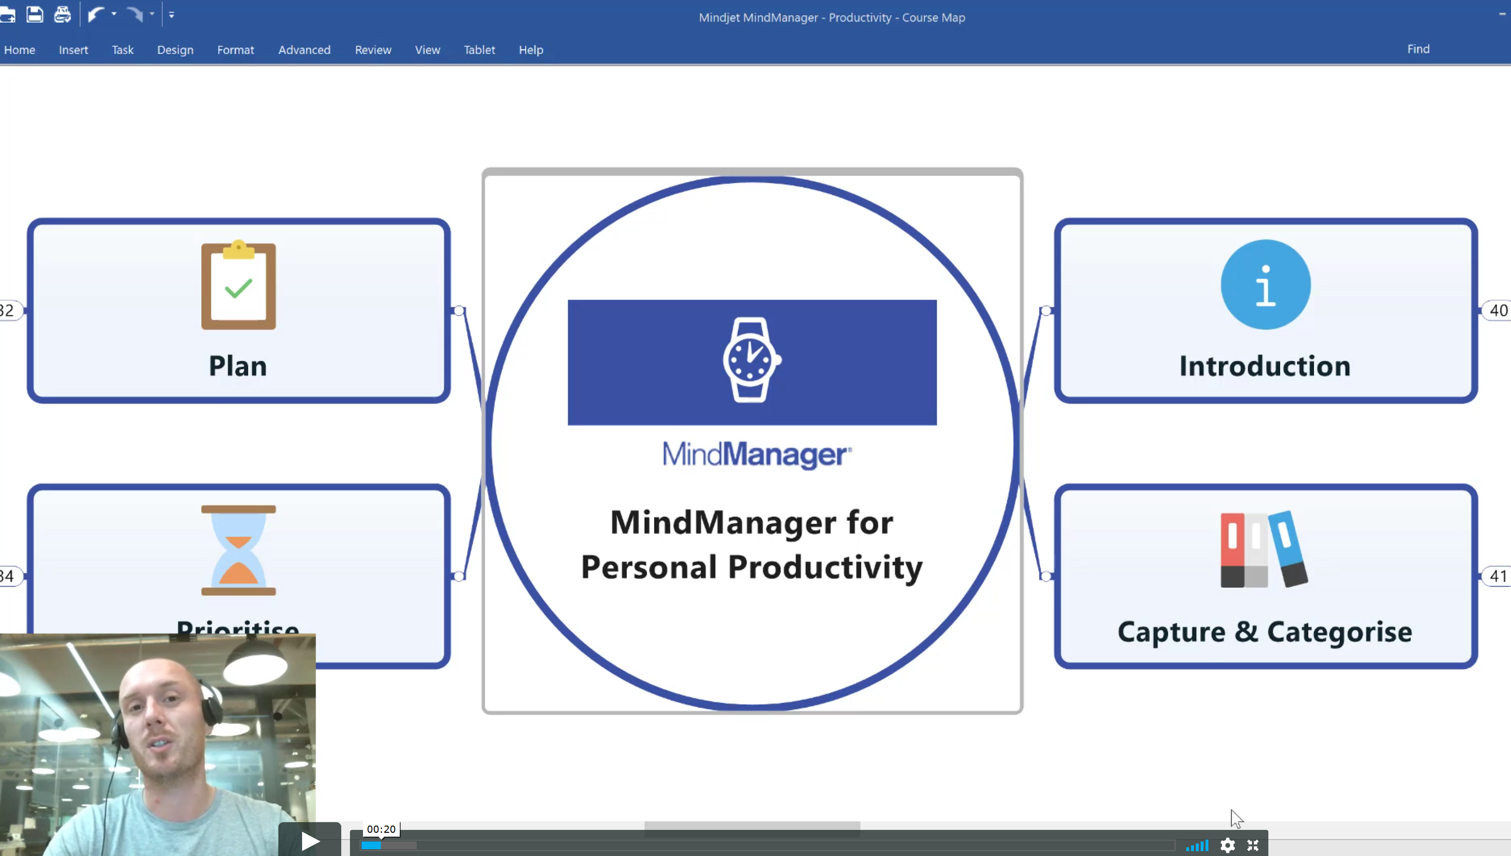Click the Plan topic connector handle
1511x856 pixels.
[459, 310]
